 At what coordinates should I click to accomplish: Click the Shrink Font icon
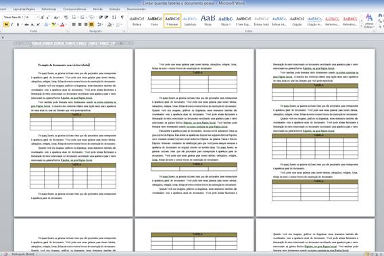[48, 18]
